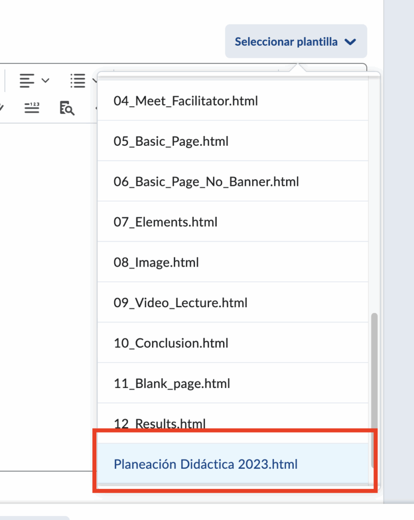Toggle the chevron beside Seleccionar plantilla
The height and width of the screenshot is (520, 414).
point(351,42)
